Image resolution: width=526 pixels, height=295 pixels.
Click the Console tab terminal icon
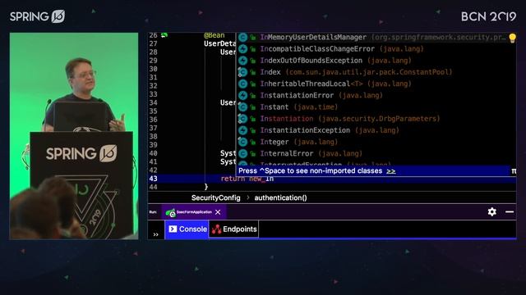[173, 229]
